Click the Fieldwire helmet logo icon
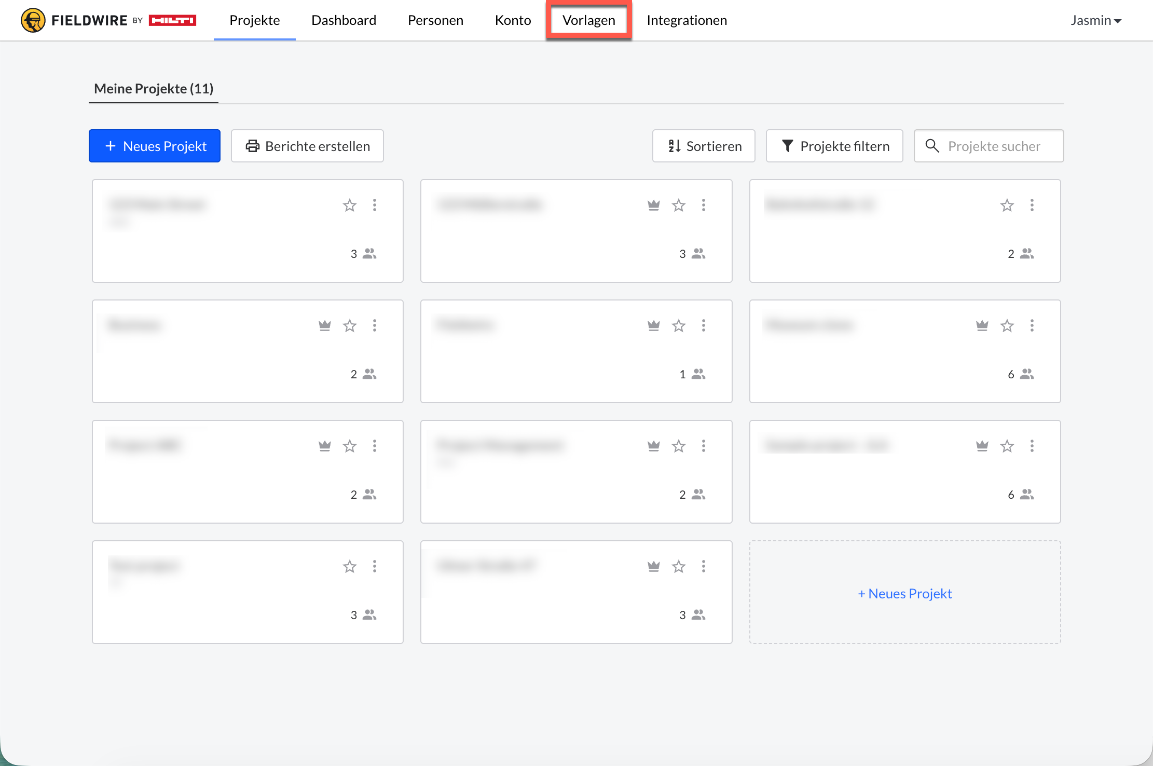Image resolution: width=1153 pixels, height=766 pixels. [33, 20]
